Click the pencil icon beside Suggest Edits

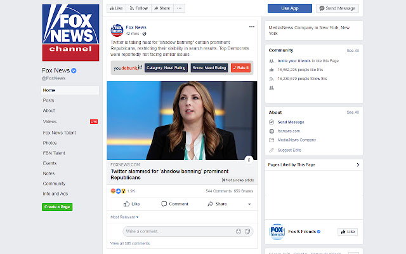pyautogui.click(x=272, y=150)
